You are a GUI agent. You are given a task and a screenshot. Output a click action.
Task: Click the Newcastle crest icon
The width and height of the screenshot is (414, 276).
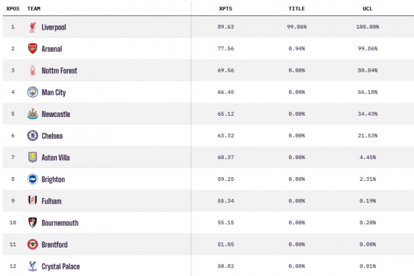pos(32,114)
